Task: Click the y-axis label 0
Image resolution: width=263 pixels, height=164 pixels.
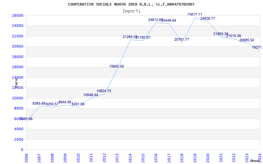Action: (x=22, y=150)
